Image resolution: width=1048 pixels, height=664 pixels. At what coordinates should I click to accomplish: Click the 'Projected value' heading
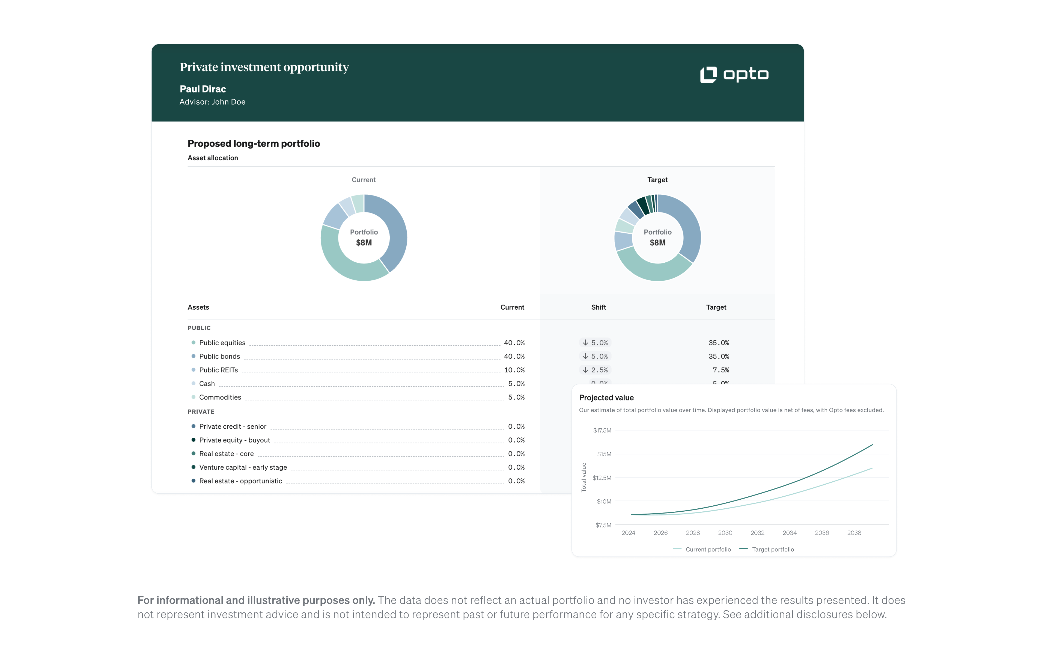pyautogui.click(x=606, y=398)
